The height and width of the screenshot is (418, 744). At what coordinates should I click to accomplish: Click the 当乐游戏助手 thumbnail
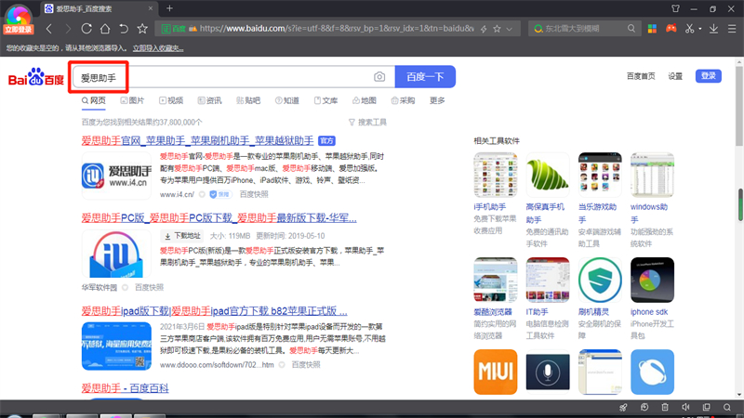pos(600,175)
